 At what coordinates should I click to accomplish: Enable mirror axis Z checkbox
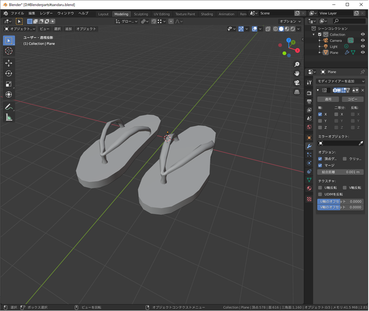(320, 128)
